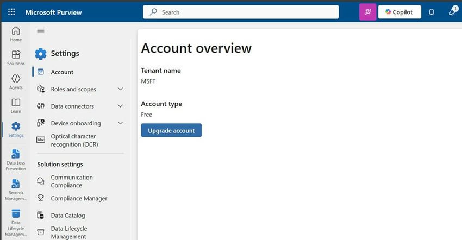Screen dimensions: 462x240
Task: Select the tenant name value MSFT
Action: pos(148,81)
